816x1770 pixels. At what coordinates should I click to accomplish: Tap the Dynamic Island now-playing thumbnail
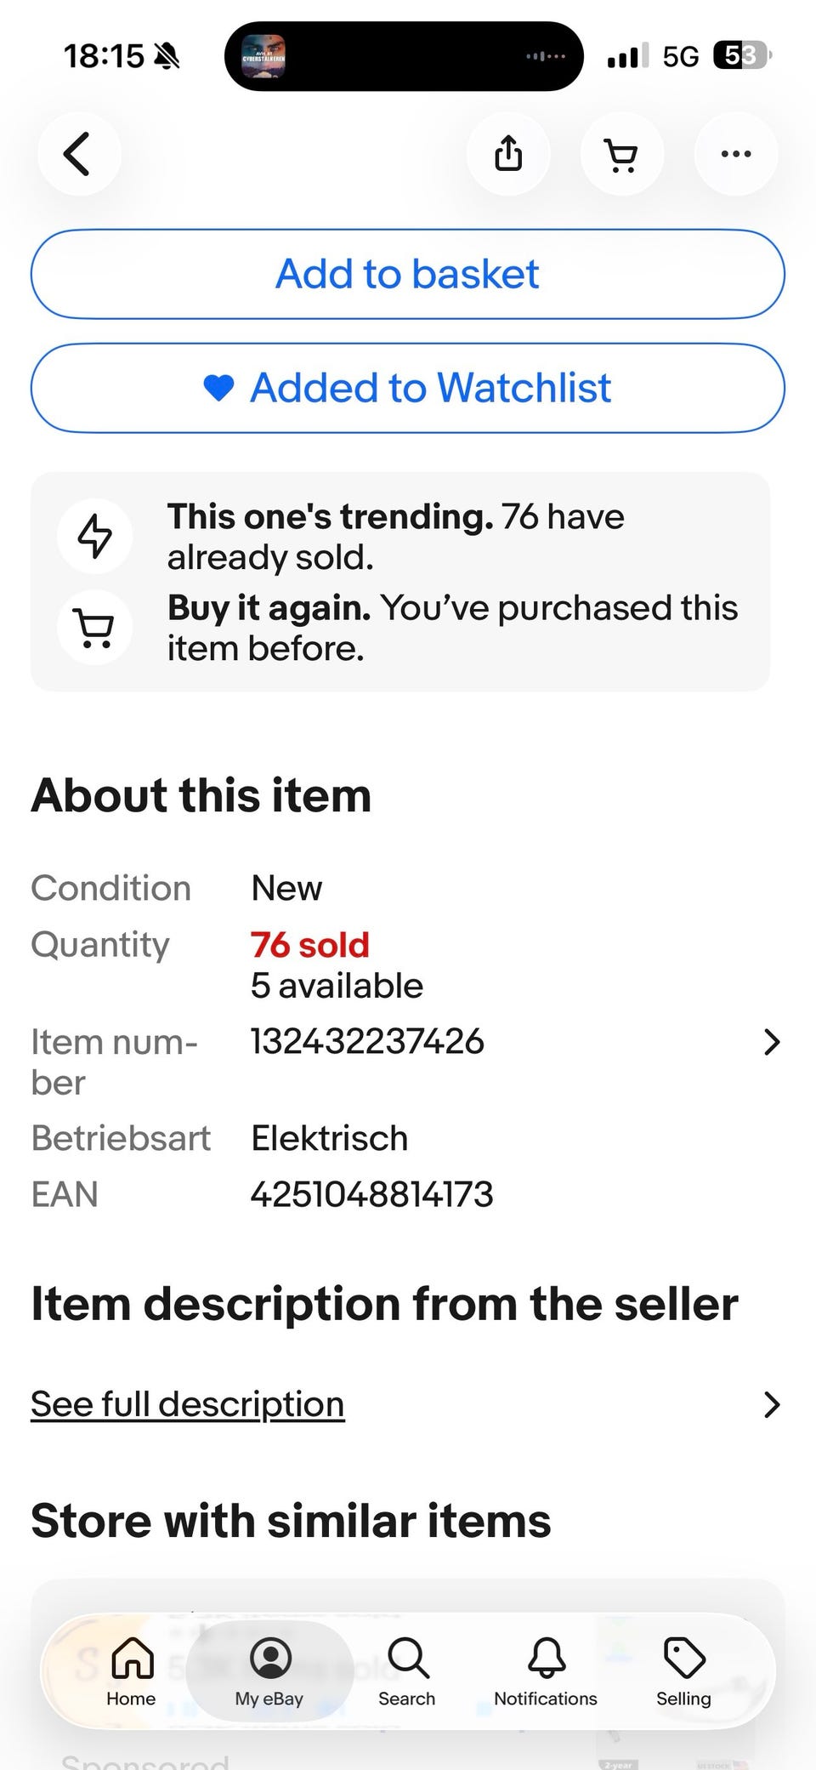pos(263,57)
